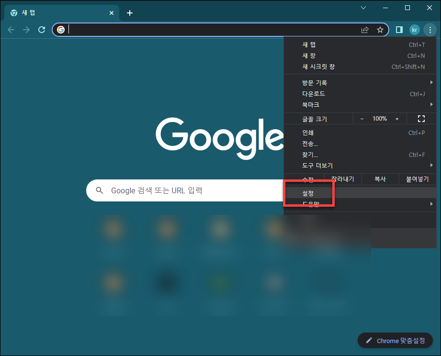Image resolution: width=441 pixels, height=356 pixels.
Task: Open 설정 from the menu
Action: click(360, 193)
